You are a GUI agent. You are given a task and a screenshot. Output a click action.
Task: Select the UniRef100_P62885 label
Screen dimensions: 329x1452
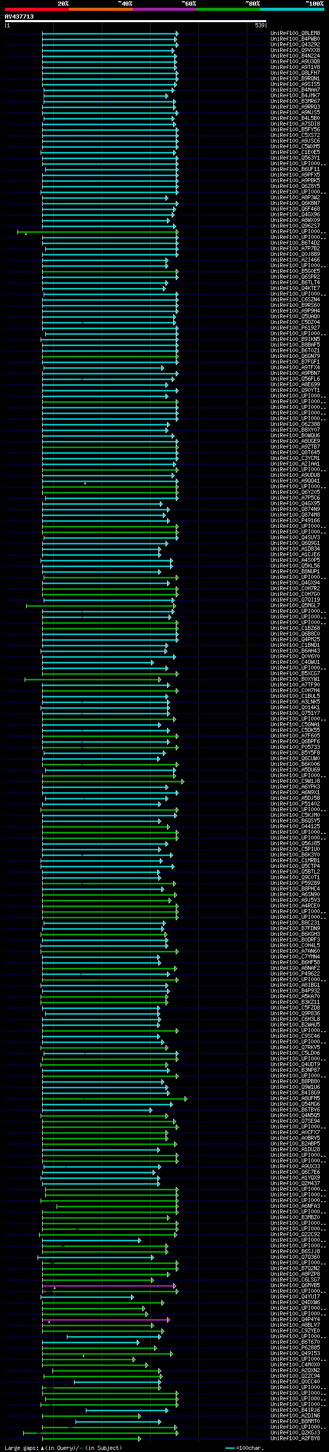[295, 1348]
